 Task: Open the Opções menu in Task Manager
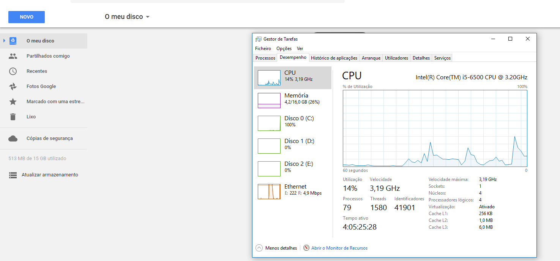(284, 49)
